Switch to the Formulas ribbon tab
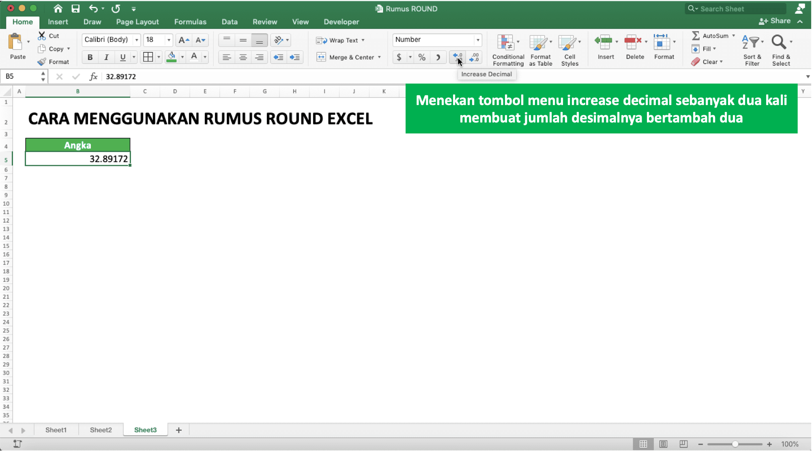This screenshot has height=451, width=812. point(190,22)
